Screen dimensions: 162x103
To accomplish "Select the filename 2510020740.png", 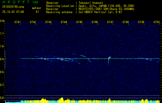I will (x=13, y=7).
